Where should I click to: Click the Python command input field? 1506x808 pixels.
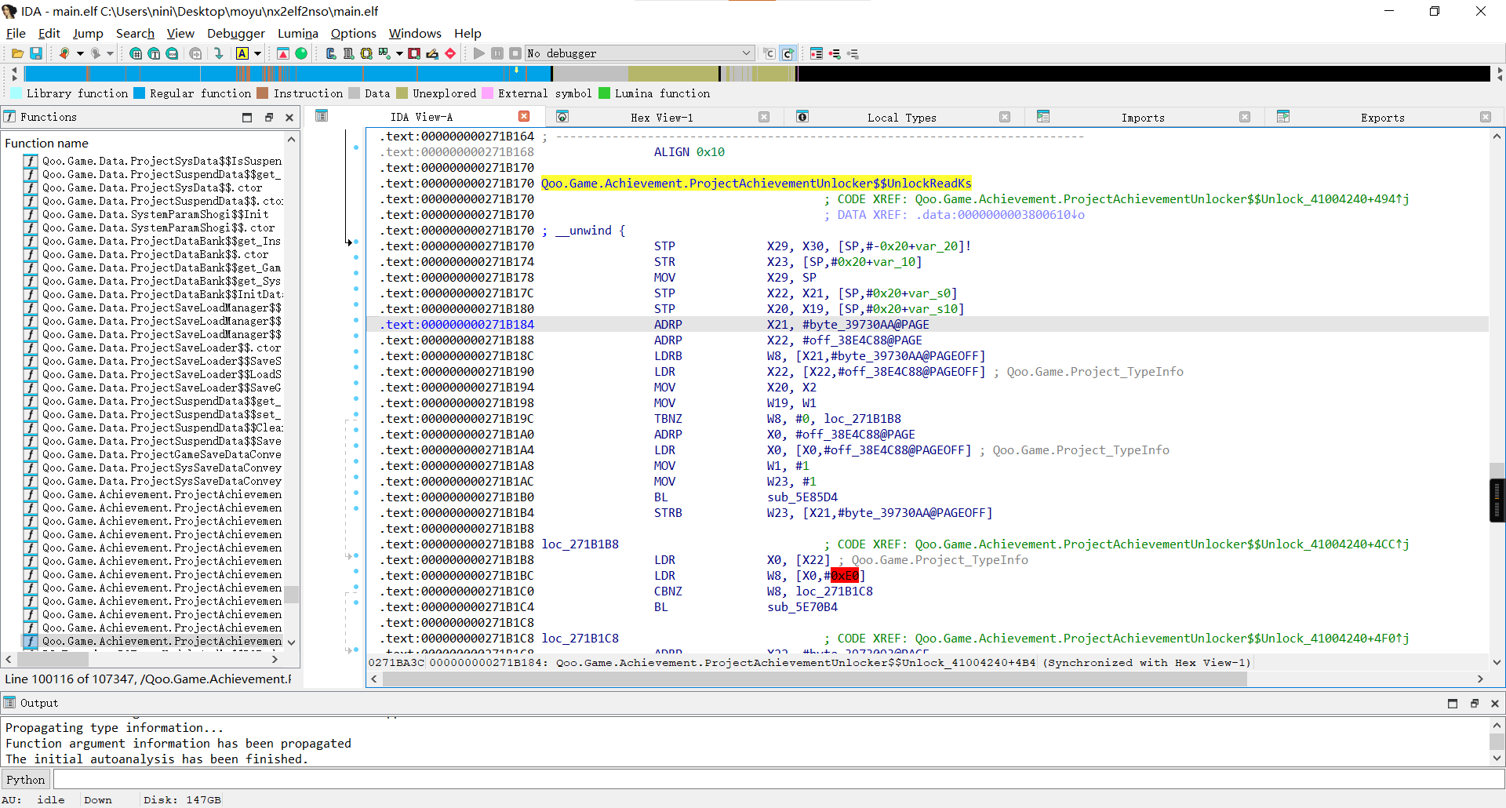tap(778, 779)
